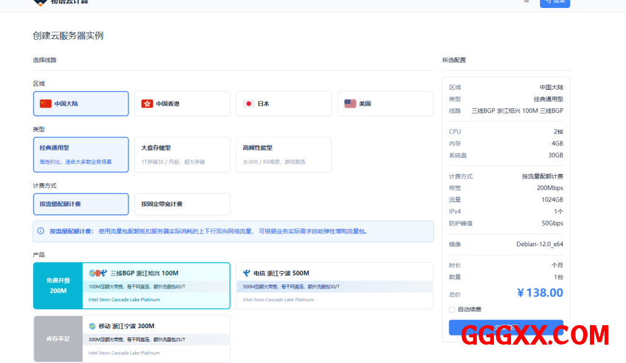Toggle the theme sun icon in header
The image size is (626, 363).
[x=526, y=2]
